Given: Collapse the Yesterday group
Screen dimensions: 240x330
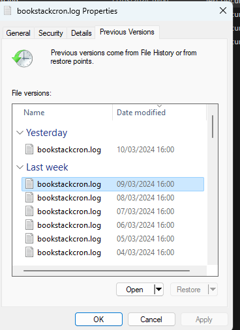Looking at the screenshot, I should click(x=20, y=133).
